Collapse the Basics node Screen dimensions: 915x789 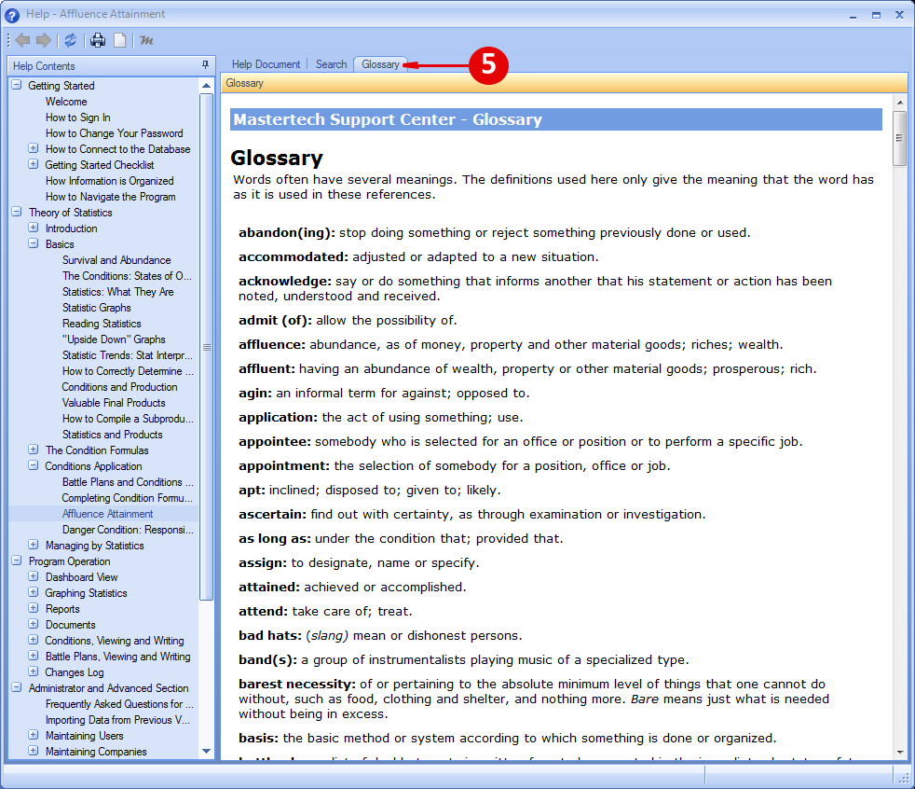click(34, 243)
